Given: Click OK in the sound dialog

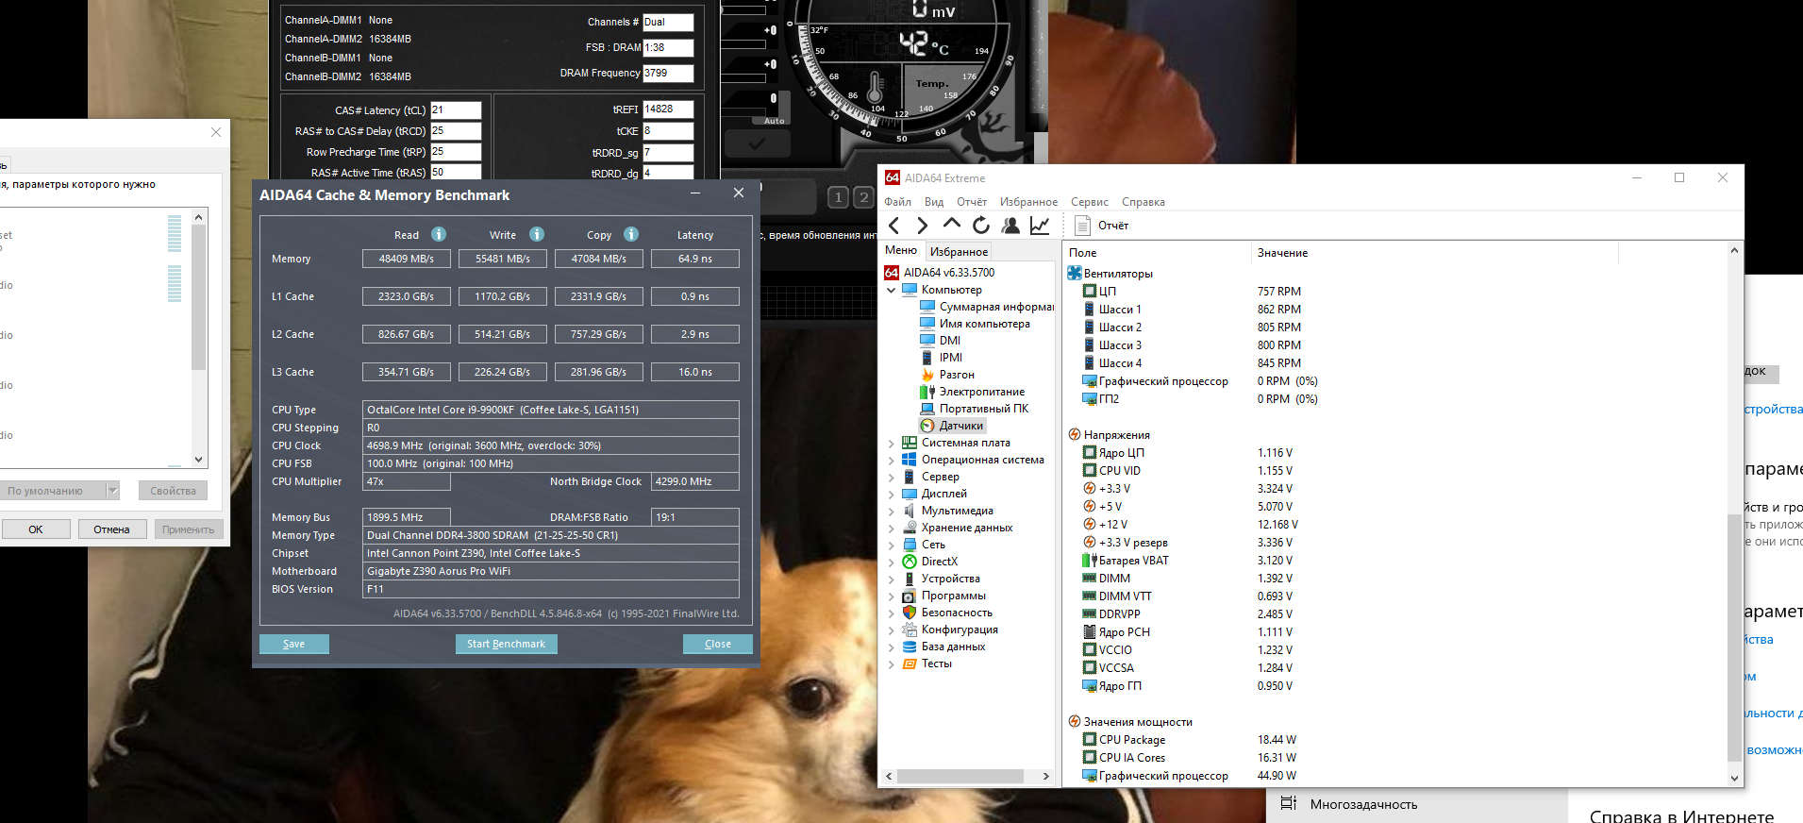Looking at the screenshot, I should (36, 529).
